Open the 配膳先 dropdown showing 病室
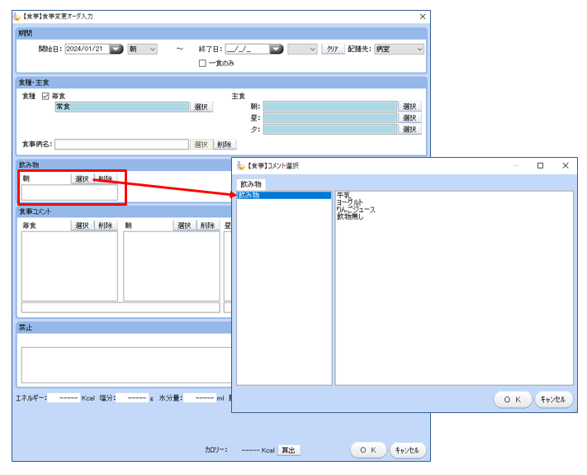This screenshot has width=587, height=475. click(399, 49)
